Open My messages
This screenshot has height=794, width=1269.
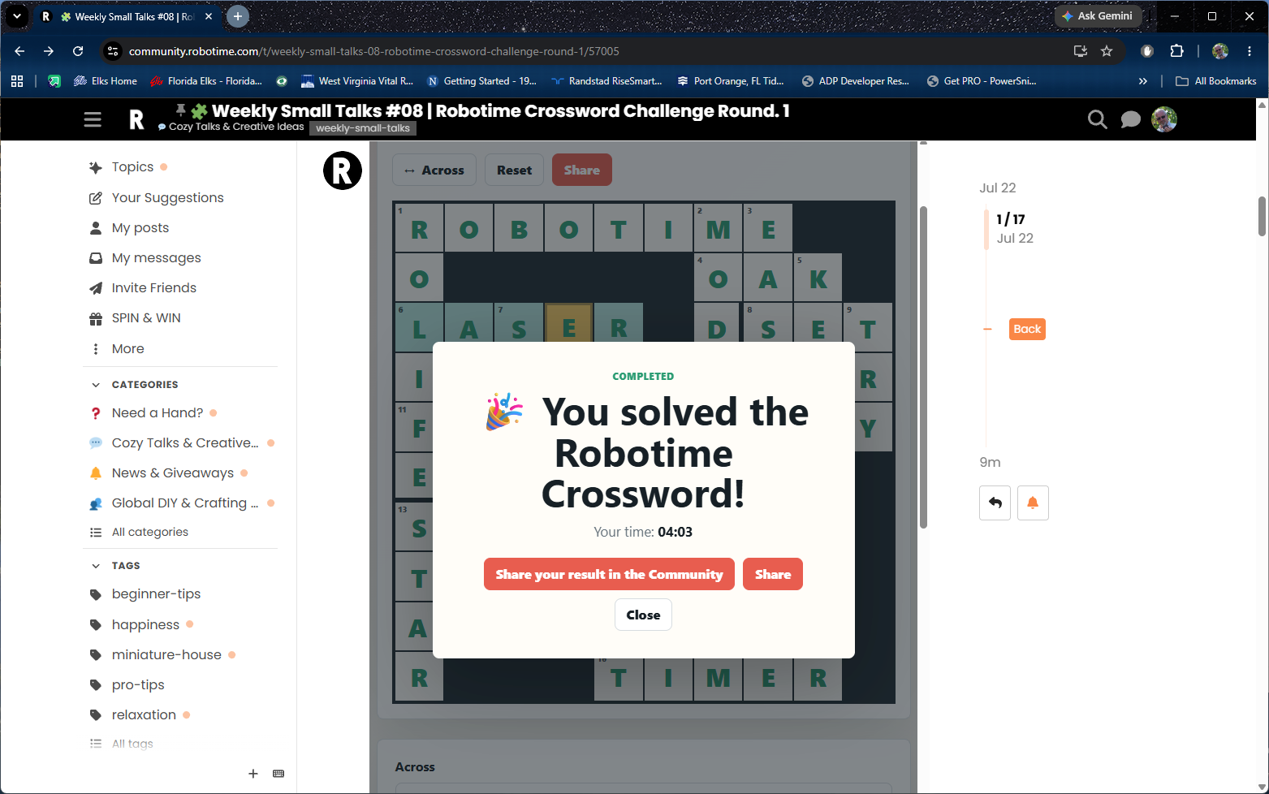coord(156,258)
